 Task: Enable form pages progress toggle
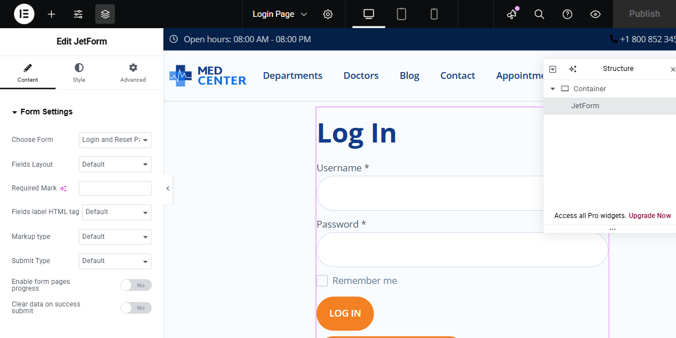coord(136,285)
